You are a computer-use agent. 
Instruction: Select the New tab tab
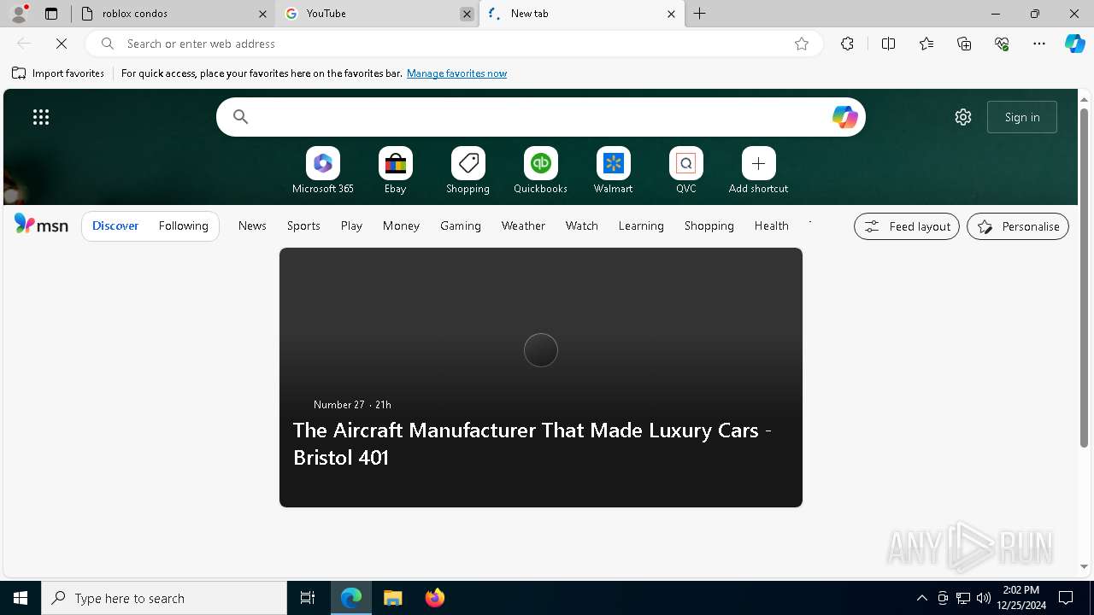tap(581, 14)
